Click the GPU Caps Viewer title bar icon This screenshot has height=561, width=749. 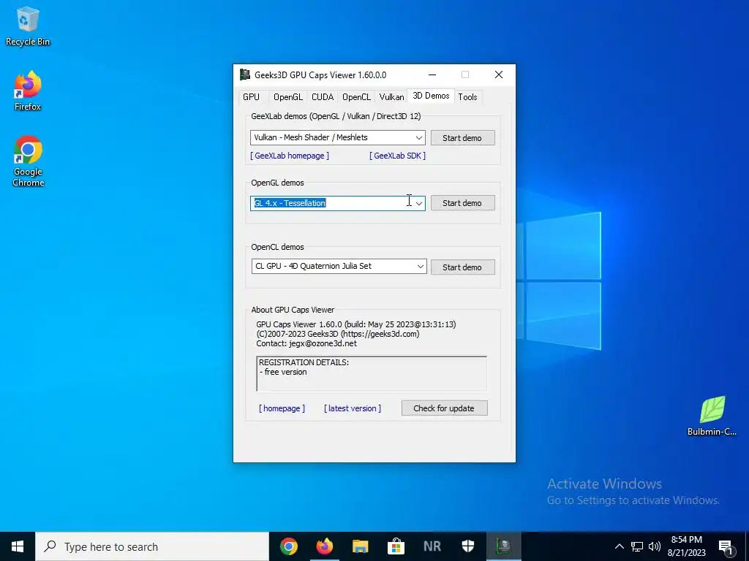[x=245, y=75]
